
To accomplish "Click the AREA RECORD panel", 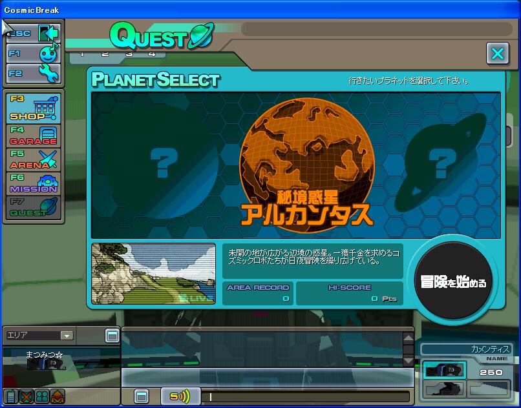I will tap(257, 293).
